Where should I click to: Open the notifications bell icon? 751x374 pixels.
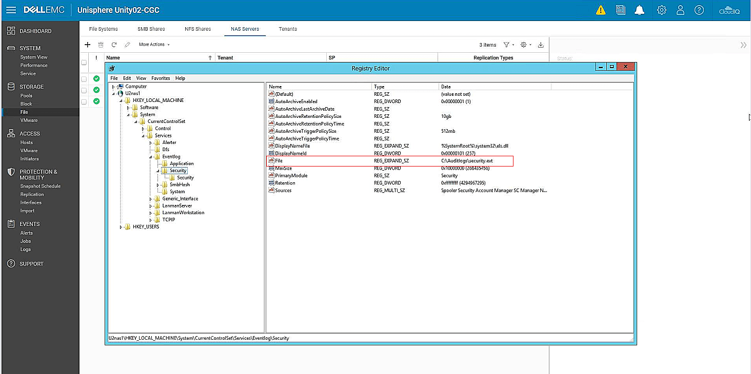[x=639, y=10]
